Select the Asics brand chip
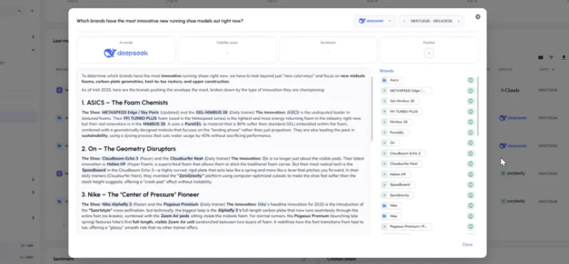Image resolution: width=569 pixels, height=264 pixels. point(392,80)
